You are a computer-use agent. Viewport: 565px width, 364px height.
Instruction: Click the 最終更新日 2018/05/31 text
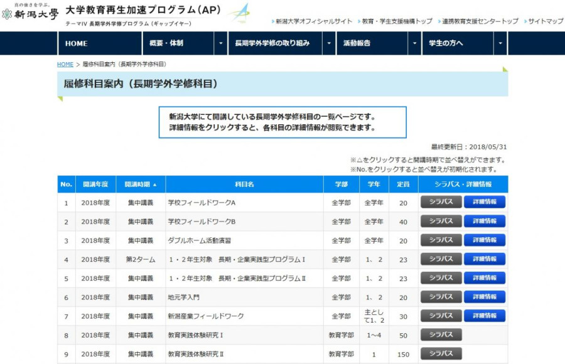point(469,147)
